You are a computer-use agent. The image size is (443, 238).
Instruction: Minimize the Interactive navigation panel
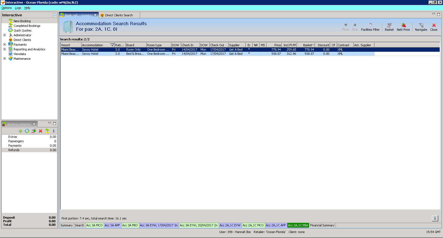tap(55, 15)
